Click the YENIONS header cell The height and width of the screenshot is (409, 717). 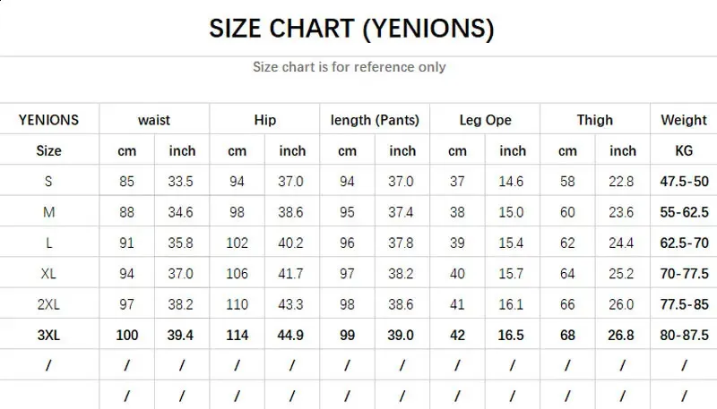pyautogui.click(x=48, y=120)
